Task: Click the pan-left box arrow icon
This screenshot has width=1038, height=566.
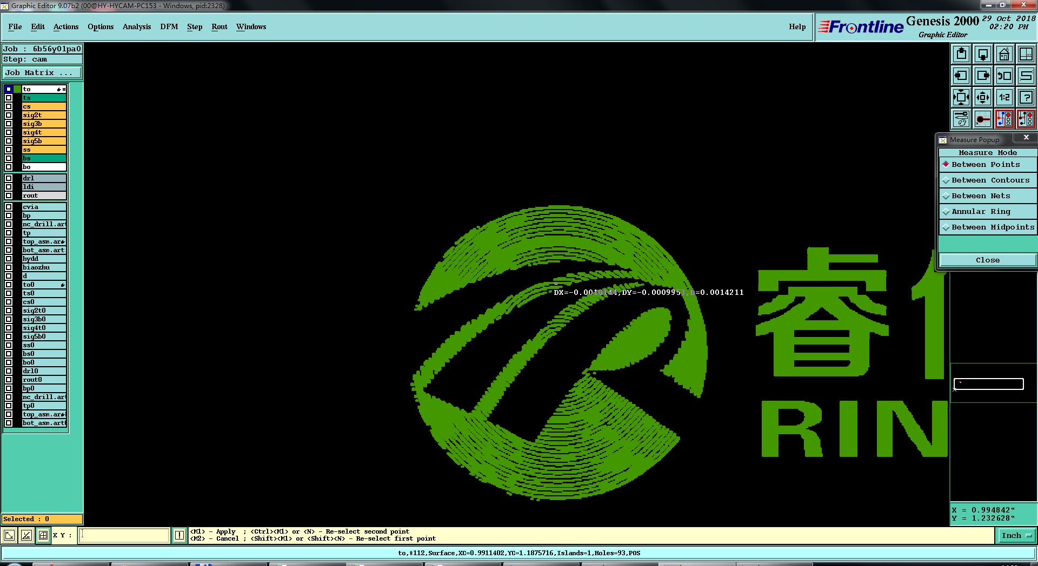Action: coord(961,76)
